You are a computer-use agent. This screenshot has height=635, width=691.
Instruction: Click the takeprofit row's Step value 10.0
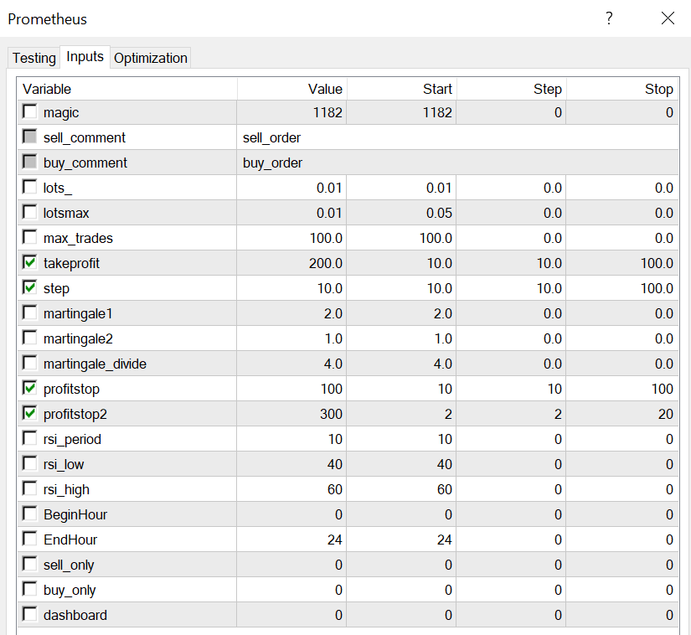[511, 263]
